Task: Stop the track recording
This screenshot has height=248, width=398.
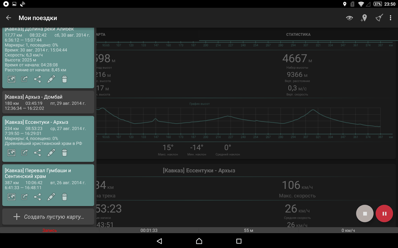Action: coord(365,214)
